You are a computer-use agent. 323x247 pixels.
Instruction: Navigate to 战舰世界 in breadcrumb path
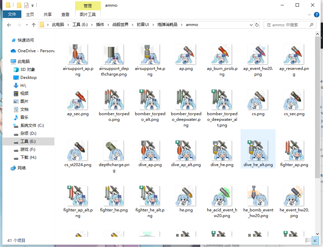coord(120,25)
